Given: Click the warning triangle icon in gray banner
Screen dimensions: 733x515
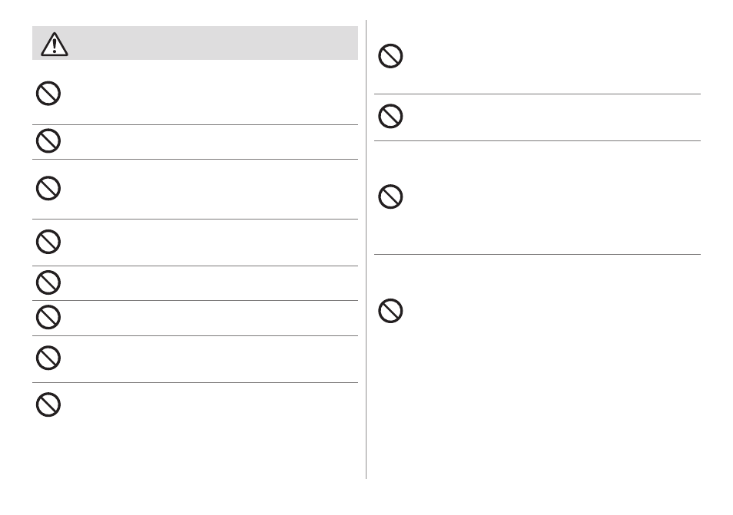Looking at the screenshot, I should pyautogui.click(x=55, y=45).
